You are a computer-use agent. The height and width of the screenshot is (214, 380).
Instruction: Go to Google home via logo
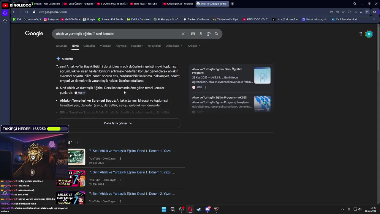click(x=34, y=34)
